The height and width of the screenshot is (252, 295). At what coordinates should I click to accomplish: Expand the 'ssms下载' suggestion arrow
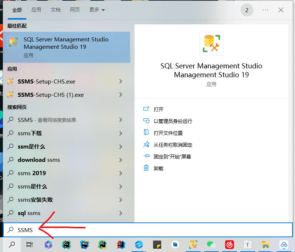tap(121, 133)
